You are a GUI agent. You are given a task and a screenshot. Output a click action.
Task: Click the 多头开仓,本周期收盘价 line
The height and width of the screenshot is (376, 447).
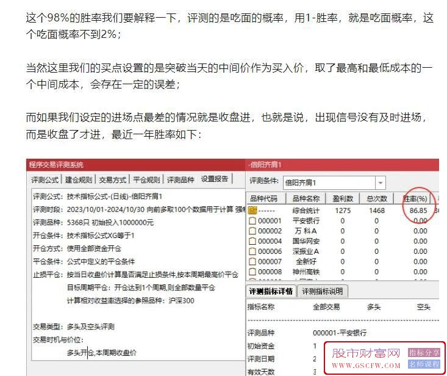[x=102, y=353]
